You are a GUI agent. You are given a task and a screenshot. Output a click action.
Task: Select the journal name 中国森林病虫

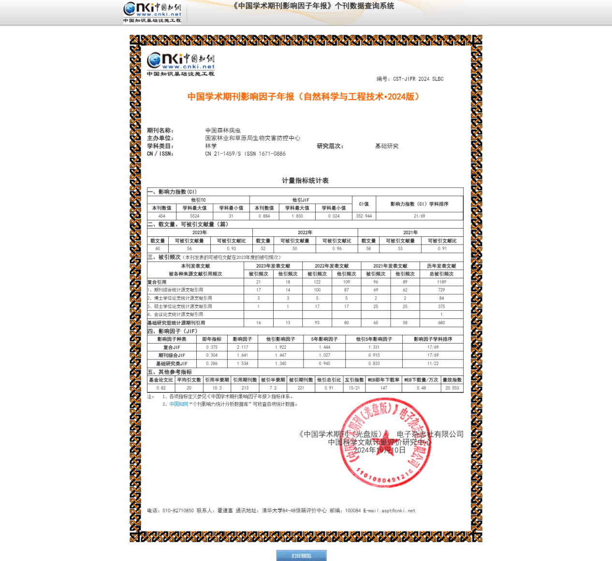[x=223, y=130]
